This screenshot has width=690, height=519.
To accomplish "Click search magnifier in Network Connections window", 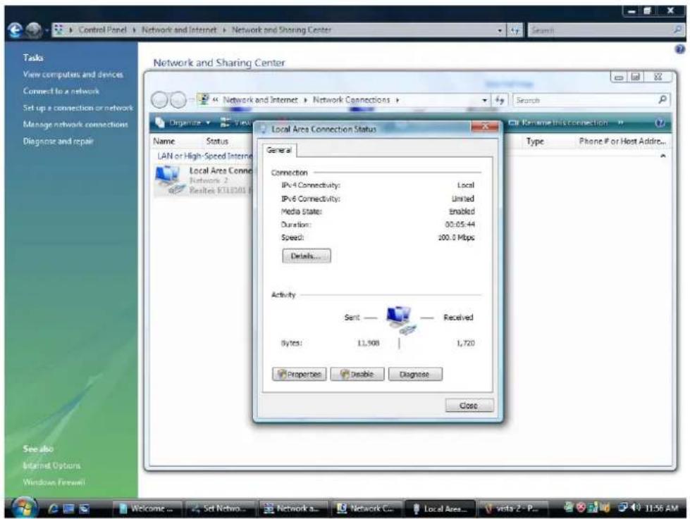I will (x=662, y=100).
